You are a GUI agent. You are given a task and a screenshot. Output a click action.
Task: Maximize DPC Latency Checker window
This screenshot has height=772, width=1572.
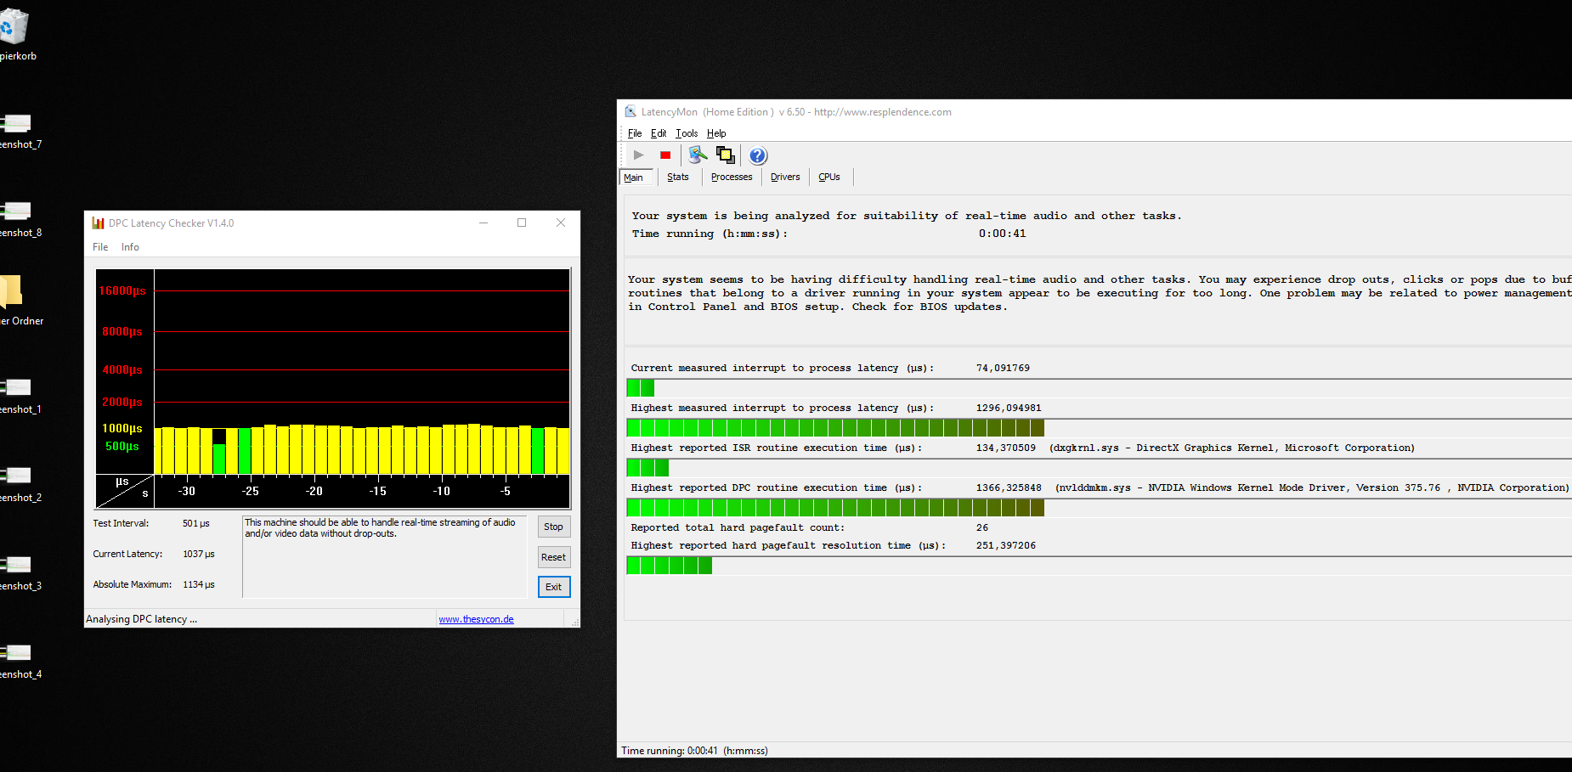click(522, 223)
